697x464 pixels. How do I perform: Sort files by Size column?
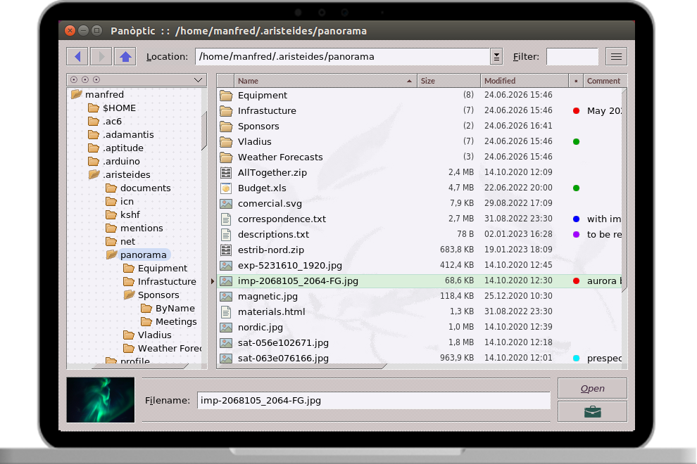[x=448, y=81]
